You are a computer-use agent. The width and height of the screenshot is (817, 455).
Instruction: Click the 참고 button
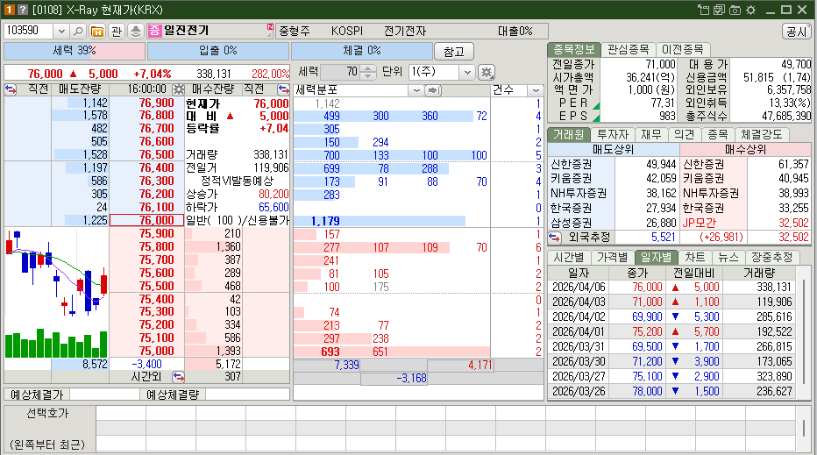click(454, 52)
